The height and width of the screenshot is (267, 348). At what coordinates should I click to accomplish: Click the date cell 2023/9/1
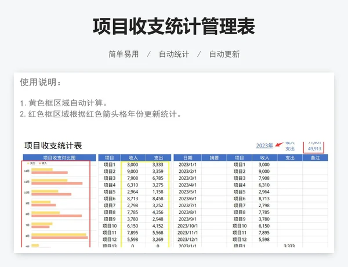tap(187, 219)
